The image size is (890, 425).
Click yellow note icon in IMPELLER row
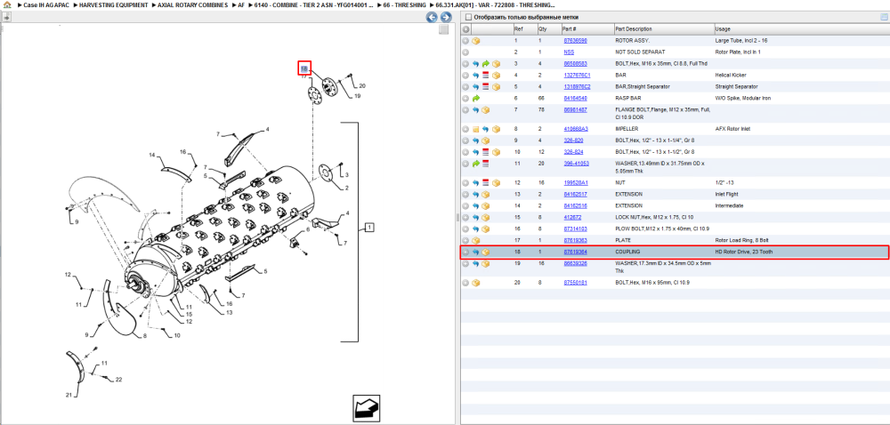tap(476, 129)
